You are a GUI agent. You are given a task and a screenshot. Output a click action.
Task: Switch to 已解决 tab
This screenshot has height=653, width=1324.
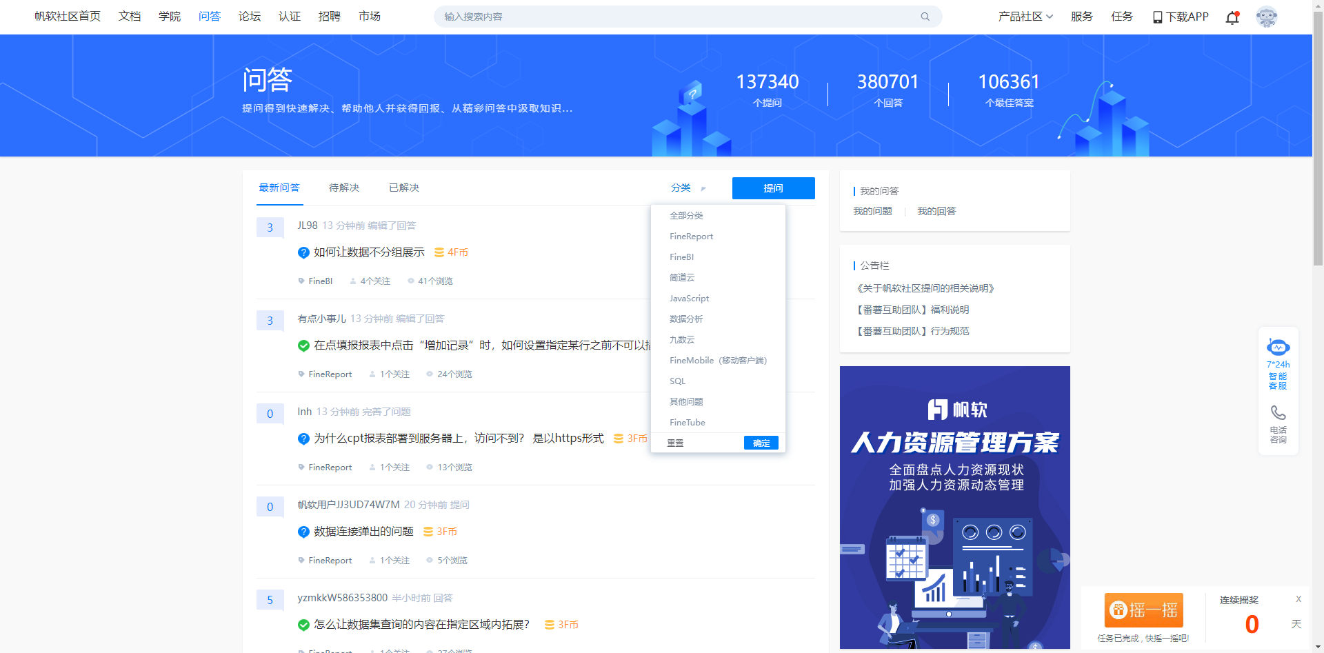(x=404, y=188)
